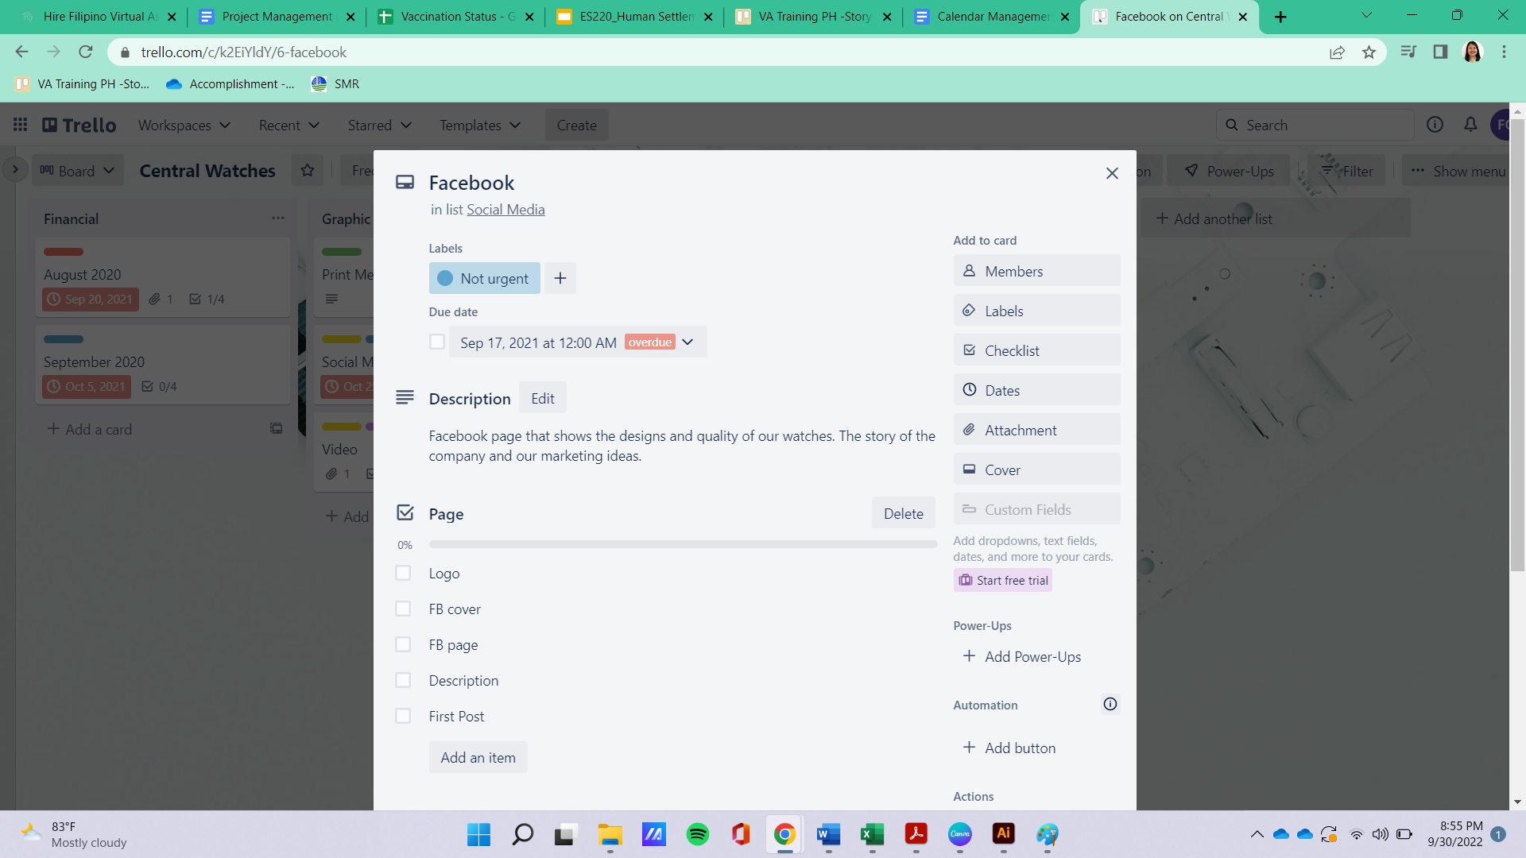Star the Central Watches board
1526x858 pixels.
tap(308, 170)
